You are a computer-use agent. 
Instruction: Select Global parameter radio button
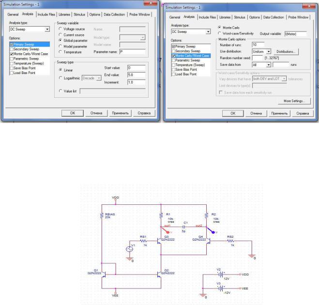click(x=60, y=41)
